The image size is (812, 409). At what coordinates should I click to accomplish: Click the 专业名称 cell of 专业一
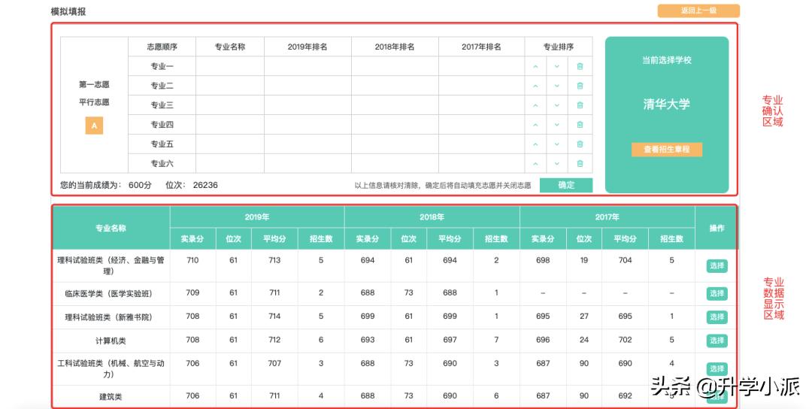[x=230, y=66]
